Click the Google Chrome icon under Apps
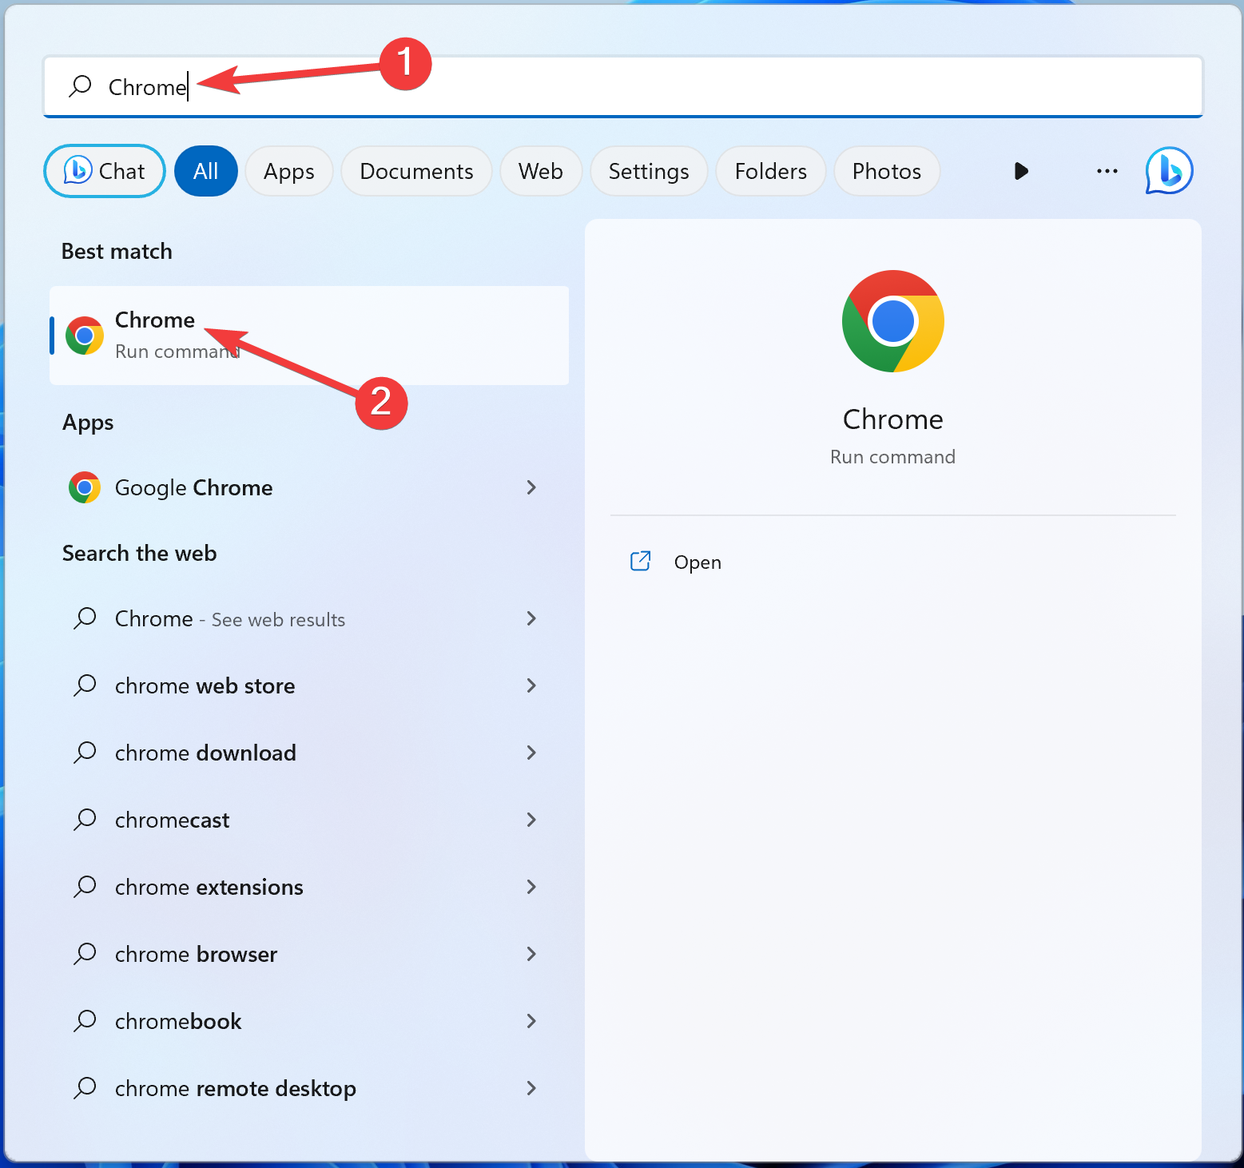Image resolution: width=1244 pixels, height=1168 pixels. (x=85, y=487)
